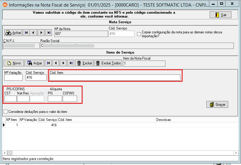
Task: Go to last item in Itens de Serviço
Action: tap(71, 63)
